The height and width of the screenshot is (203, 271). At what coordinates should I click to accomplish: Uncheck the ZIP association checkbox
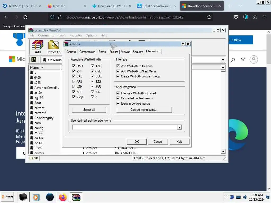click(x=74, y=71)
